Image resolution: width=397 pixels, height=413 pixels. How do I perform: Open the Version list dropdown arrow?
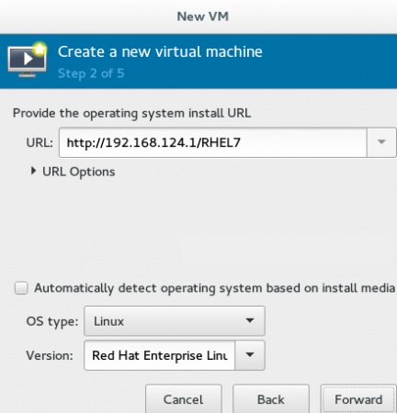(x=250, y=355)
